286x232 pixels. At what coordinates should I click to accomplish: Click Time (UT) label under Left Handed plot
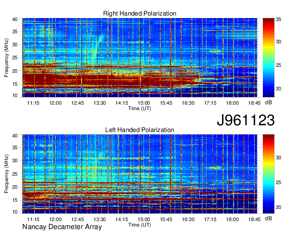(140, 225)
